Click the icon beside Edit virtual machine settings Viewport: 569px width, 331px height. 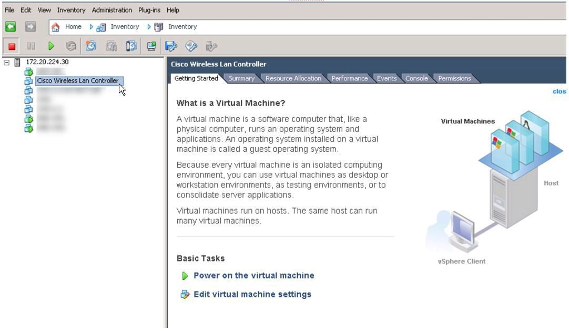pos(185,294)
